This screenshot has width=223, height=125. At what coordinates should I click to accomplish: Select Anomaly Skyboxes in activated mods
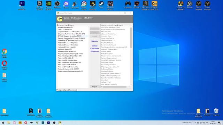(x=107, y=71)
